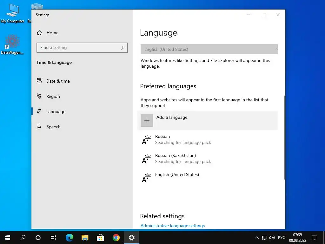Viewport: 325px width, 244px height.
Task: Minimize the Settings window
Action: coord(249,15)
